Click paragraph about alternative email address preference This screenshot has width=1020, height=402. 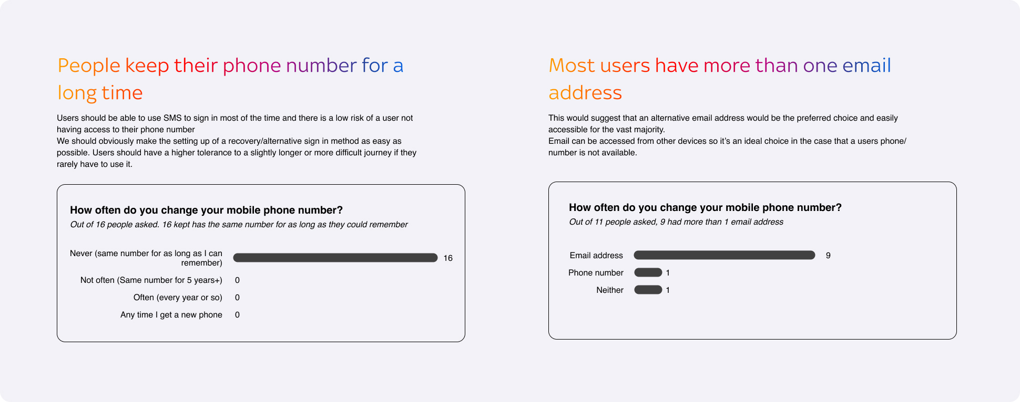pyautogui.click(x=727, y=135)
